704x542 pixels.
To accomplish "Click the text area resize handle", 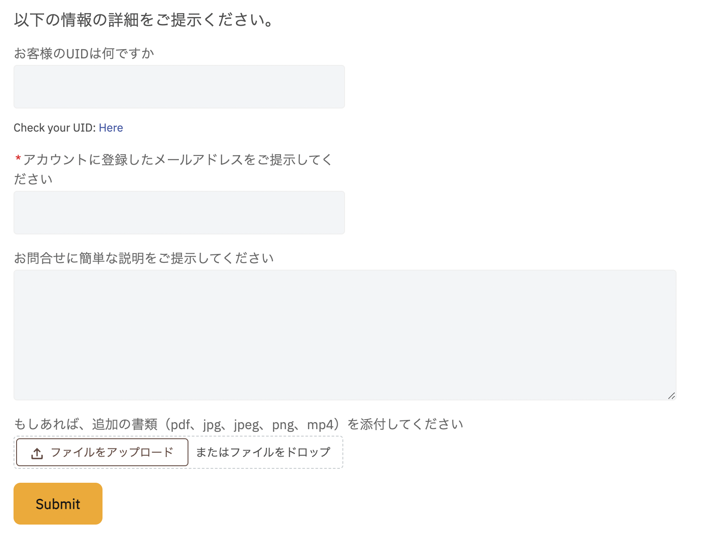I will pyautogui.click(x=672, y=396).
